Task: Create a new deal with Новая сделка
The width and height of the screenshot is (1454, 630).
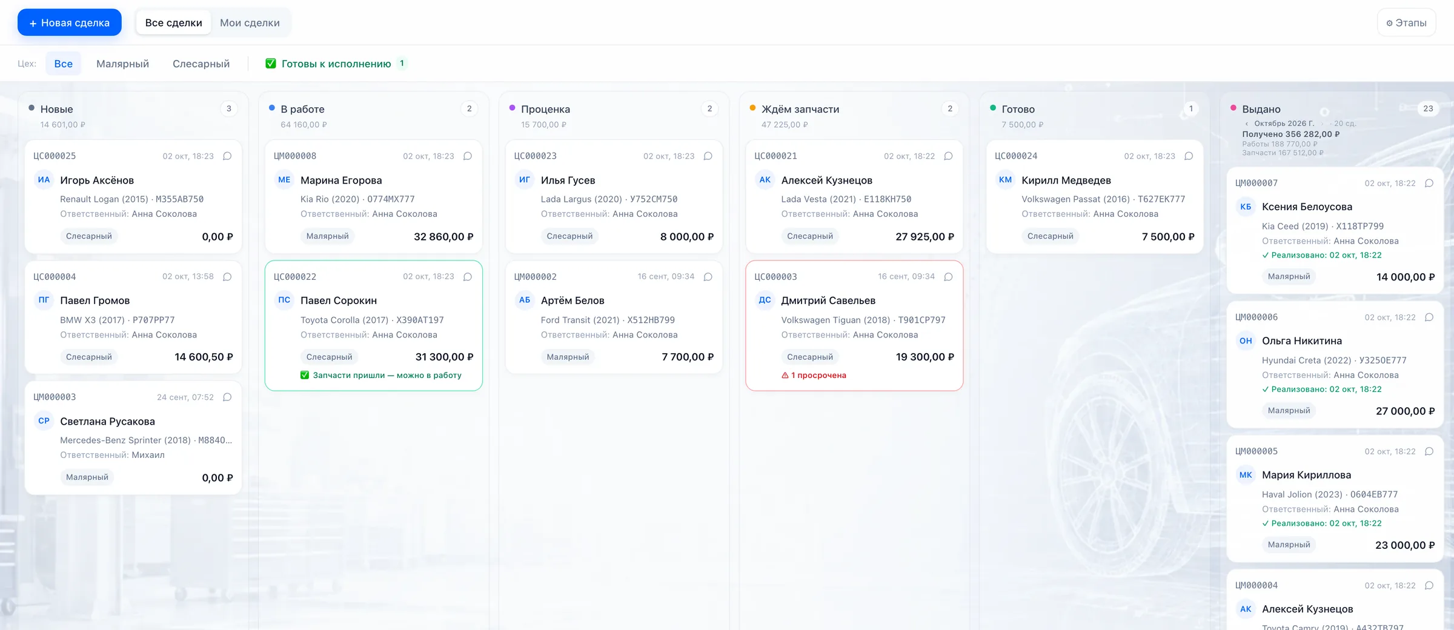Action: [70, 22]
